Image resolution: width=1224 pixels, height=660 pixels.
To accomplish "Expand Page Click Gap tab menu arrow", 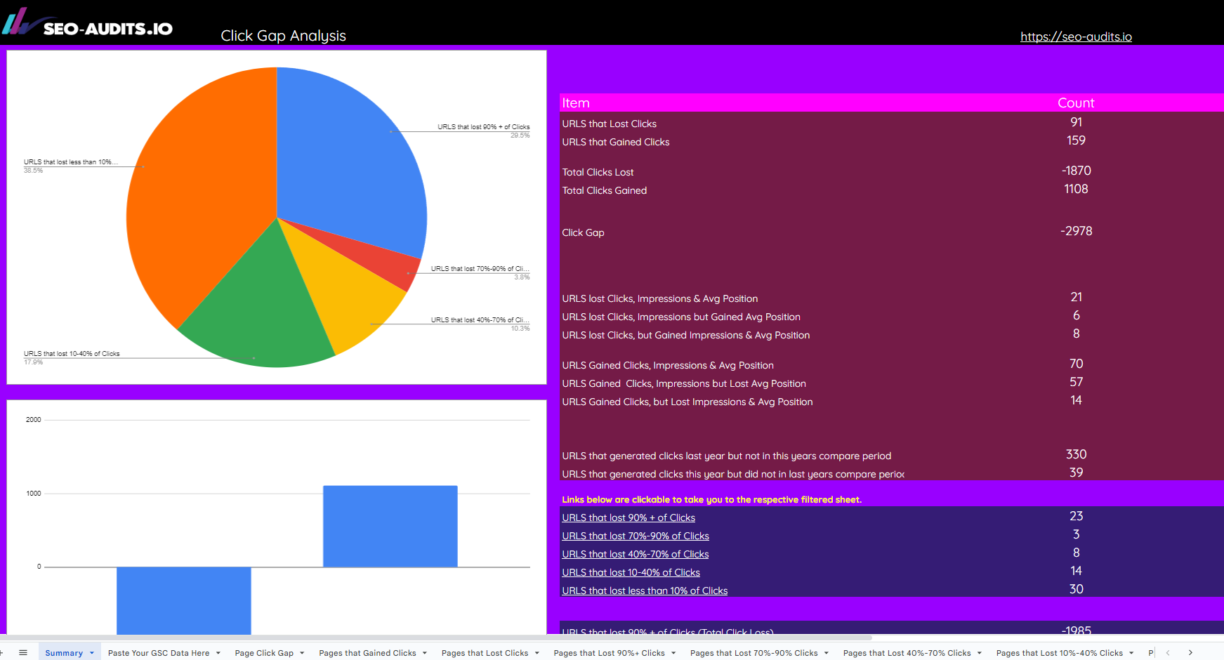I will coord(302,653).
